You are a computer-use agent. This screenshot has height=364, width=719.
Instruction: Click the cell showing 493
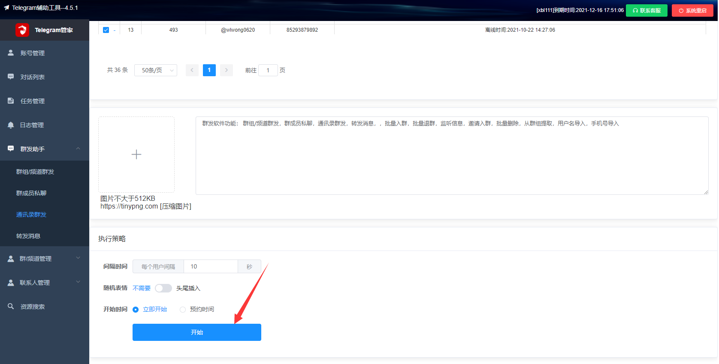pyautogui.click(x=173, y=30)
